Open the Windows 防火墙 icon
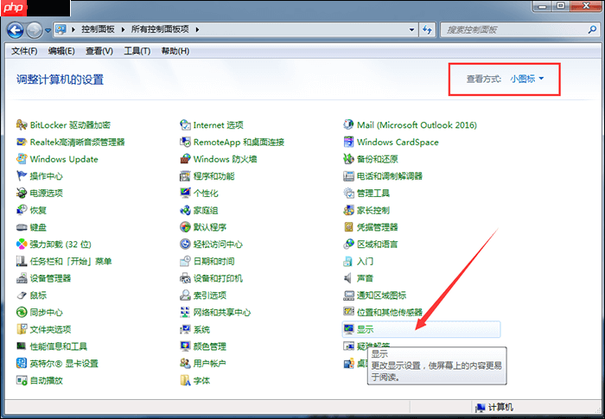The image size is (605, 419). pos(185,159)
